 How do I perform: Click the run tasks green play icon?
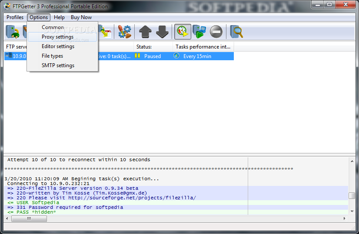199,32
